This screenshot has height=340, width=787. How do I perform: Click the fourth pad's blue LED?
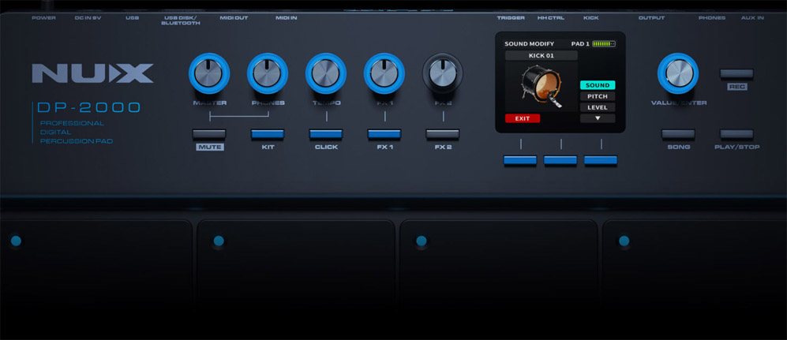[x=624, y=241]
